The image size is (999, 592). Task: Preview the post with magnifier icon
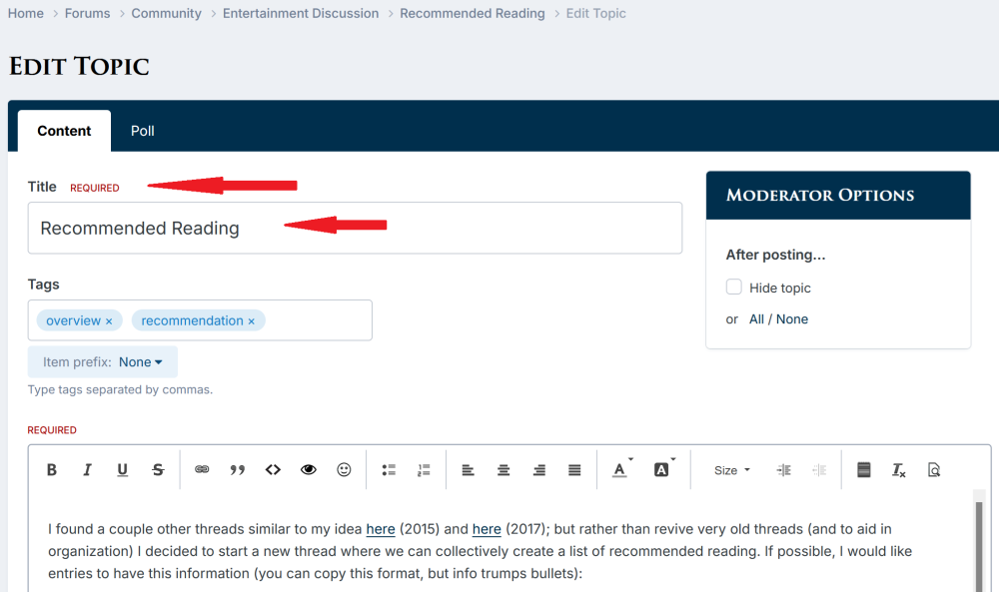click(x=934, y=470)
